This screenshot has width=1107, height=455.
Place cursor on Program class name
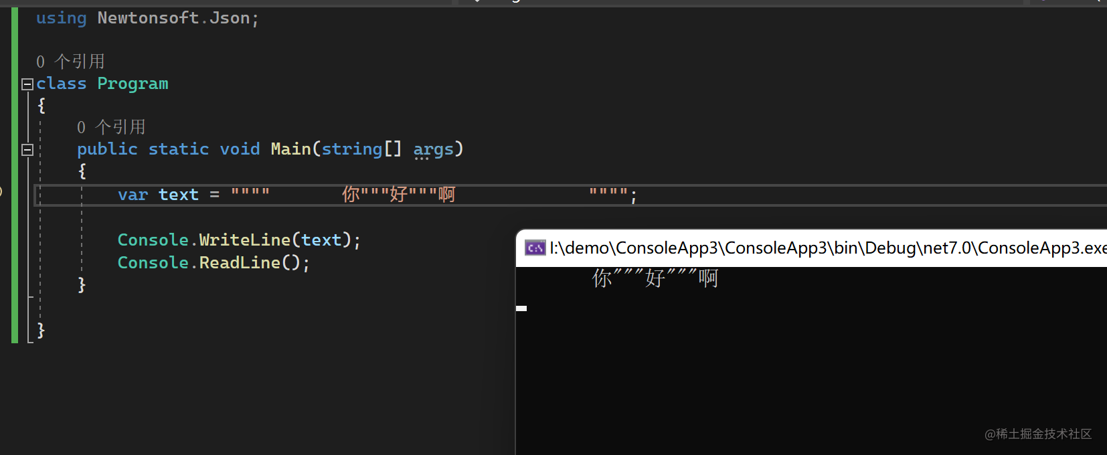(133, 84)
